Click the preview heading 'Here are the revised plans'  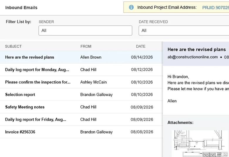tap(197, 49)
